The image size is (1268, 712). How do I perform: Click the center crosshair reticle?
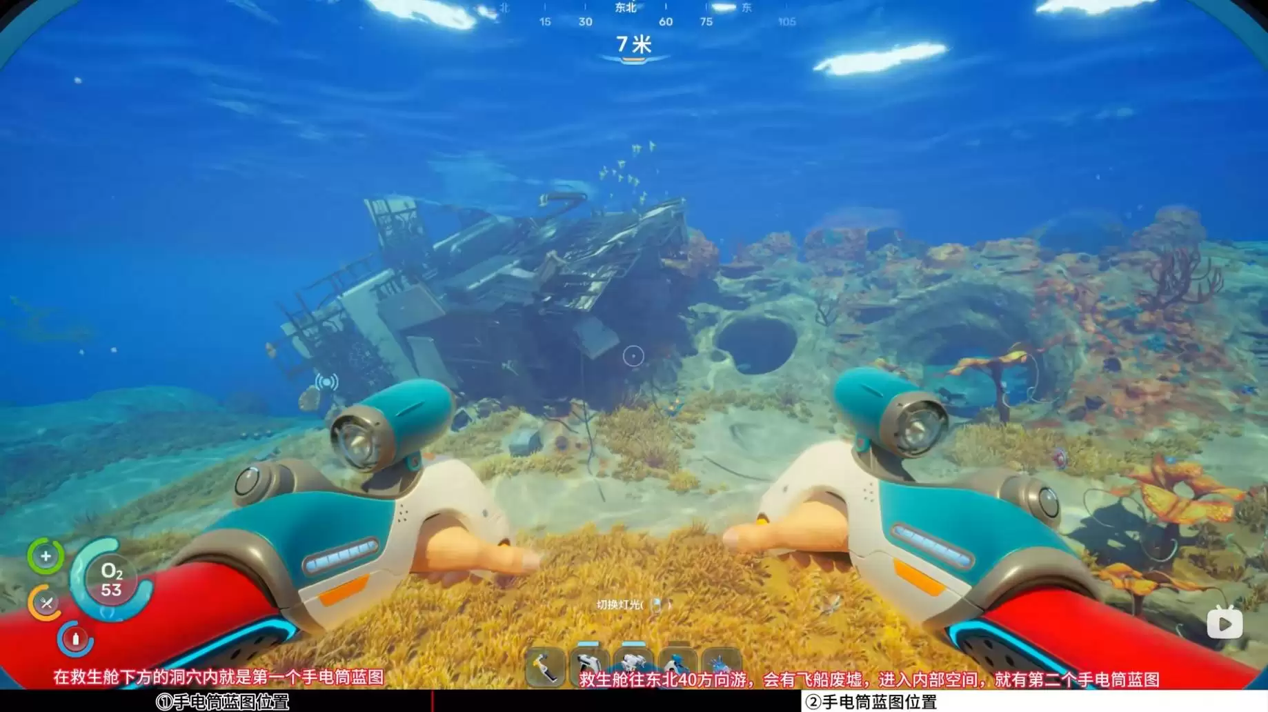click(x=633, y=356)
